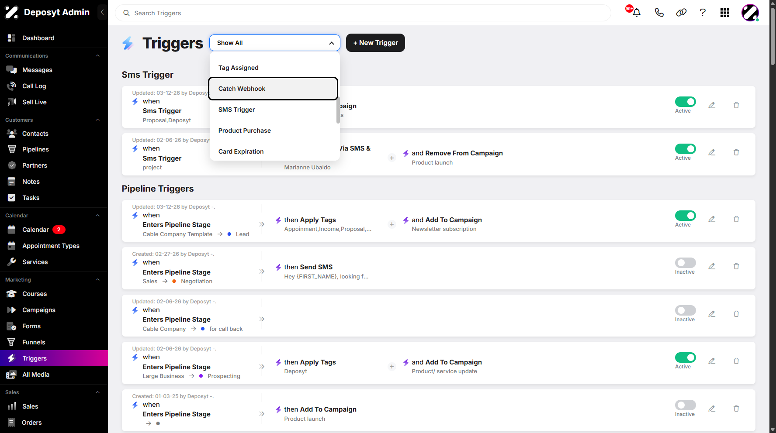Screen dimensions: 776x433
Task: Activate the 'for call back' trigger toggle
Action: pyautogui.click(x=686, y=310)
